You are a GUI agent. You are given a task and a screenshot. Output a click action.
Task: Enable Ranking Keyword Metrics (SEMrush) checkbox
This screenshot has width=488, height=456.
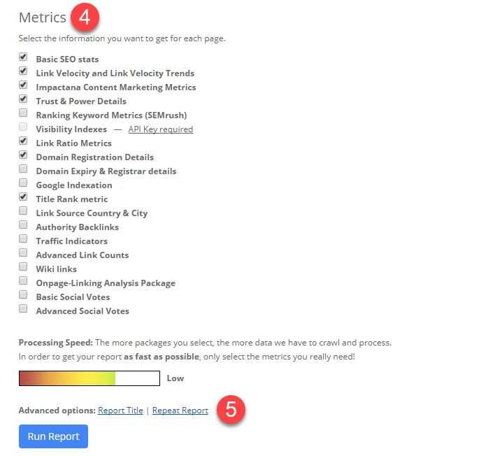23,113
